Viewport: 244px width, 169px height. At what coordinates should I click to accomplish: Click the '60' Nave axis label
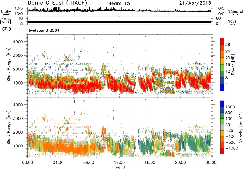tap(218, 18)
